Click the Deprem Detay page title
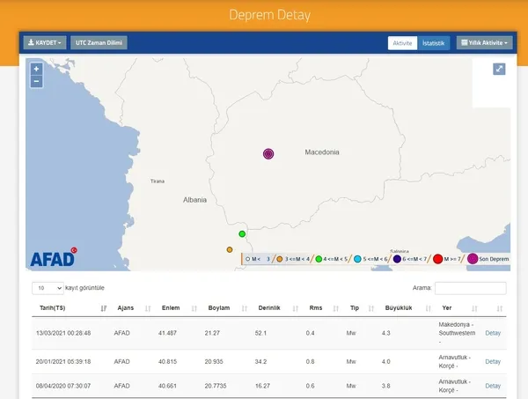The height and width of the screenshot is (399, 528). 270,15
